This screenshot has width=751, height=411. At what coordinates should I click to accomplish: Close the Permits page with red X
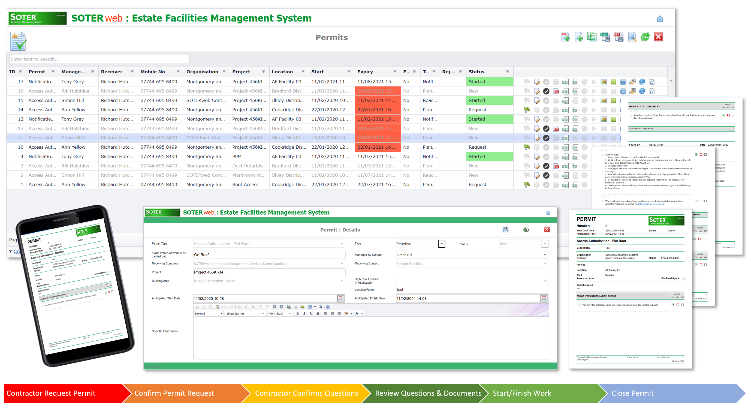click(658, 37)
